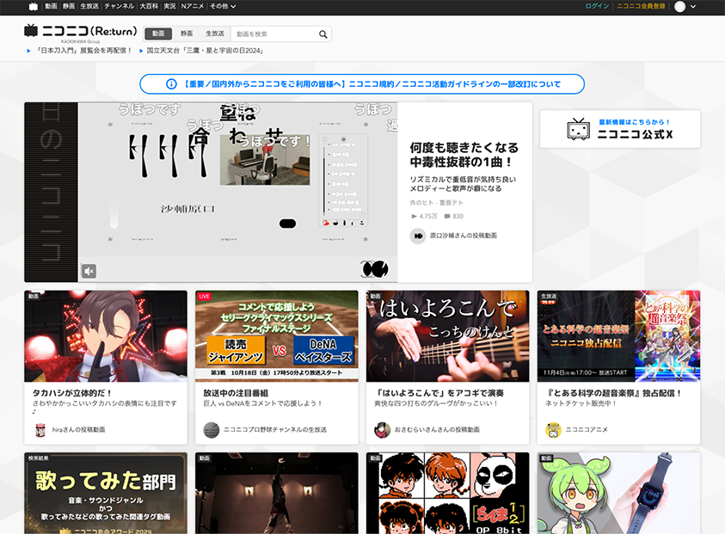The image size is (725, 534).
Task: Open the 読売ジャイアンツ vs DeNA live thumbnail
Action: pos(276,335)
